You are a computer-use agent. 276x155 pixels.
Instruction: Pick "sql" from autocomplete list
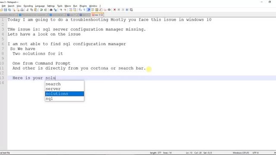(x=65, y=99)
